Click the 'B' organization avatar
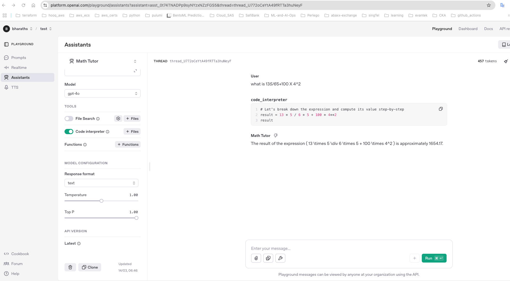The height and width of the screenshot is (281, 510). 6,29
